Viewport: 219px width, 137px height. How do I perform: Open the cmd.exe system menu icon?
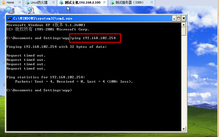[x=9, y=18]
